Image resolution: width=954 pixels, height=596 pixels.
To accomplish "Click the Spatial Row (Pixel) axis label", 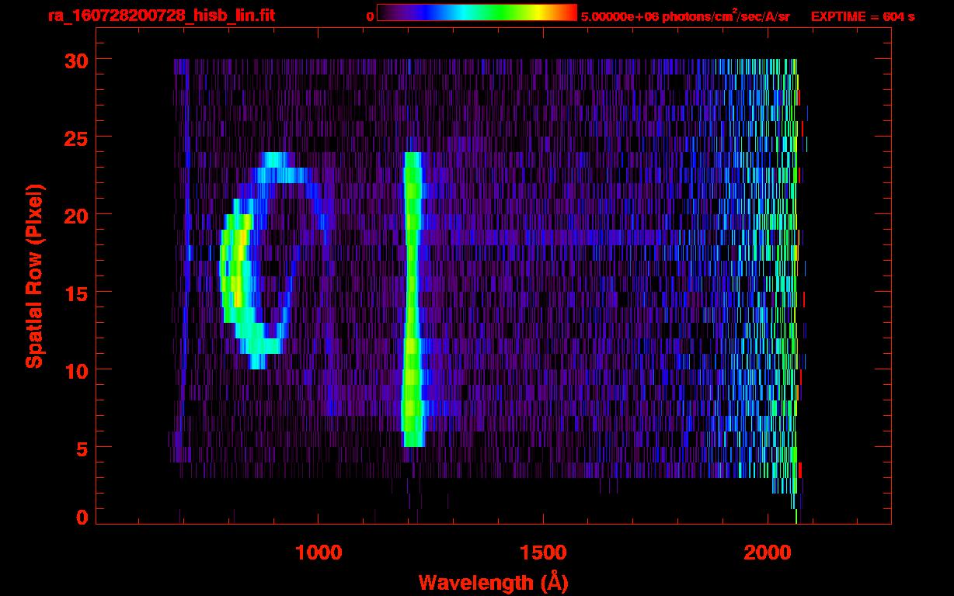I will click(34, 275).
